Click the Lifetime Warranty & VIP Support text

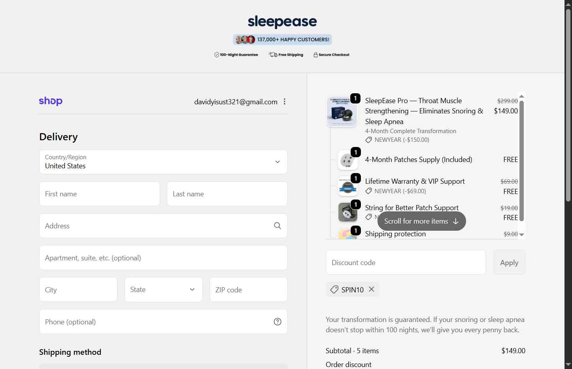(x=415, y=181)
